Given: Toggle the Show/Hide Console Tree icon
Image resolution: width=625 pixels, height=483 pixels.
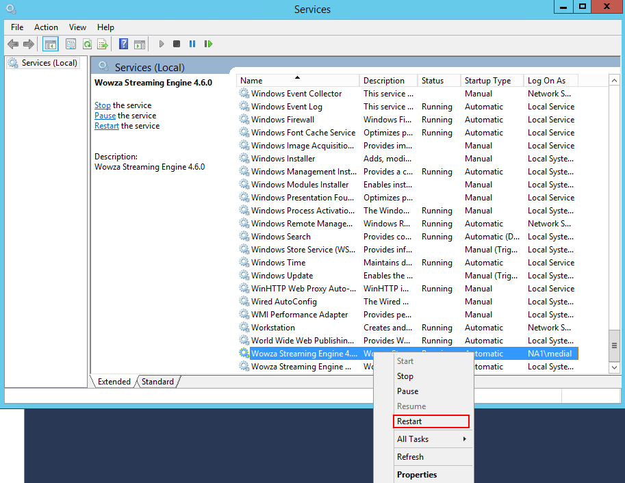Looking at the screenshot, I should pos(51,44).
